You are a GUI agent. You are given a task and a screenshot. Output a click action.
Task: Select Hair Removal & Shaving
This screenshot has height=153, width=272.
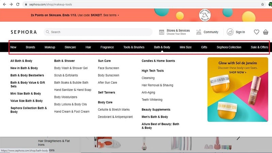[x=157, y=85]
